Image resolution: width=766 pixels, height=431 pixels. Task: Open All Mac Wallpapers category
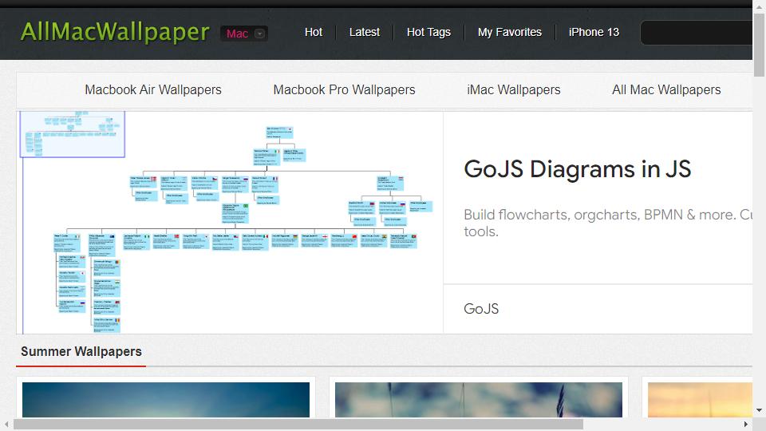[x=666, y=90]
